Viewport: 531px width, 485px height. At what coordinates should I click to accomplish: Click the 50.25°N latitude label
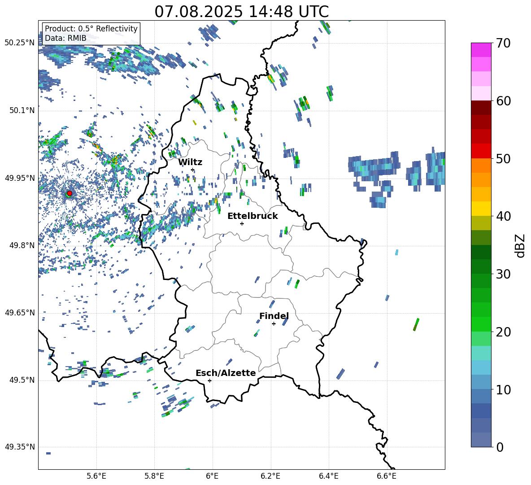click(x=20, y=43)
